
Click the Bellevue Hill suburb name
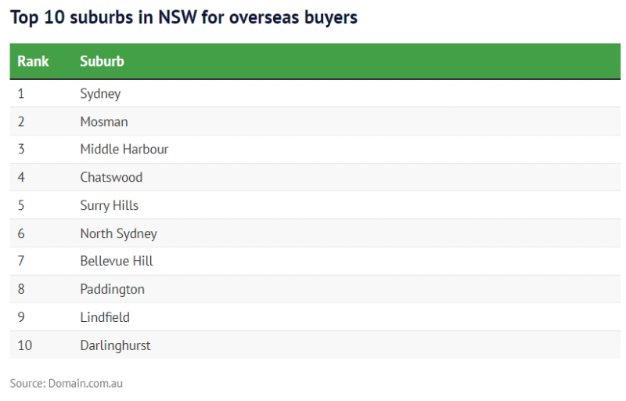116,261
